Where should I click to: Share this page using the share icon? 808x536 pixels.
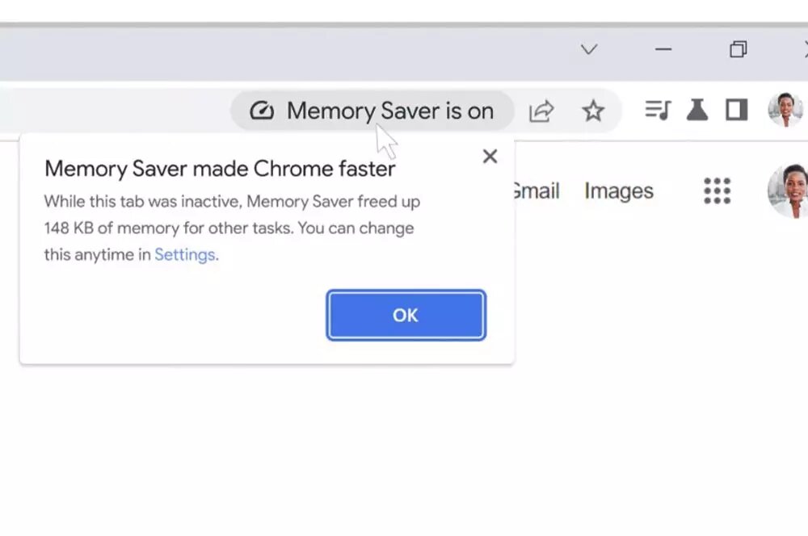541,111
